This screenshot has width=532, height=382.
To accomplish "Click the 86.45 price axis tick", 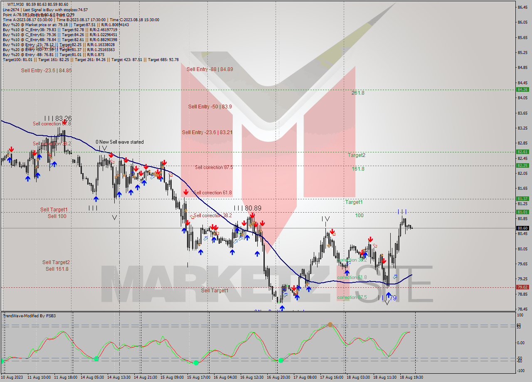I will 522,7.
